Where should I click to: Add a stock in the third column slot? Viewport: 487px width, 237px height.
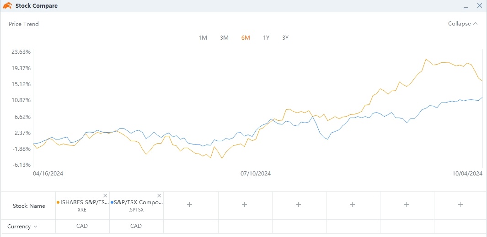pos(190,204)
